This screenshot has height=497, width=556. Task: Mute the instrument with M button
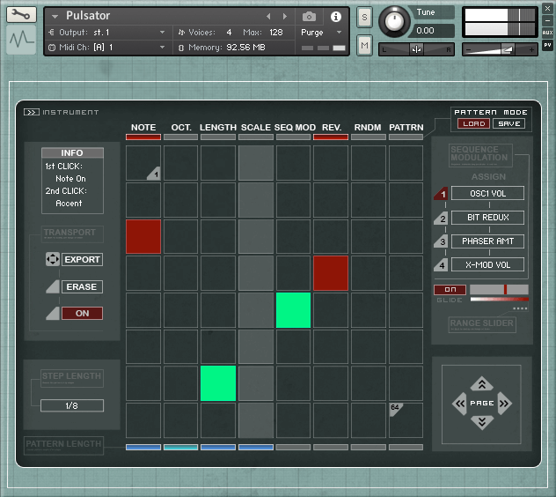pos(364,45)
